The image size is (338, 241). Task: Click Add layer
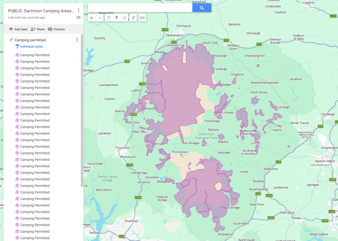click(x=18, y=29)
